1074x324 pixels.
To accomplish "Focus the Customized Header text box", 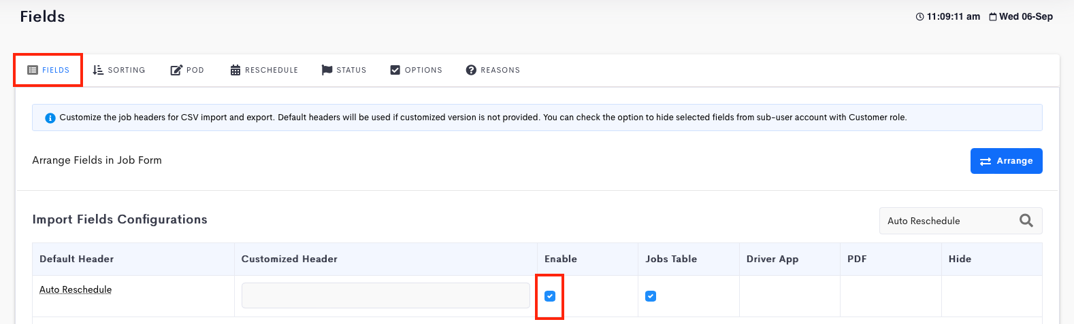I will 385,295.
